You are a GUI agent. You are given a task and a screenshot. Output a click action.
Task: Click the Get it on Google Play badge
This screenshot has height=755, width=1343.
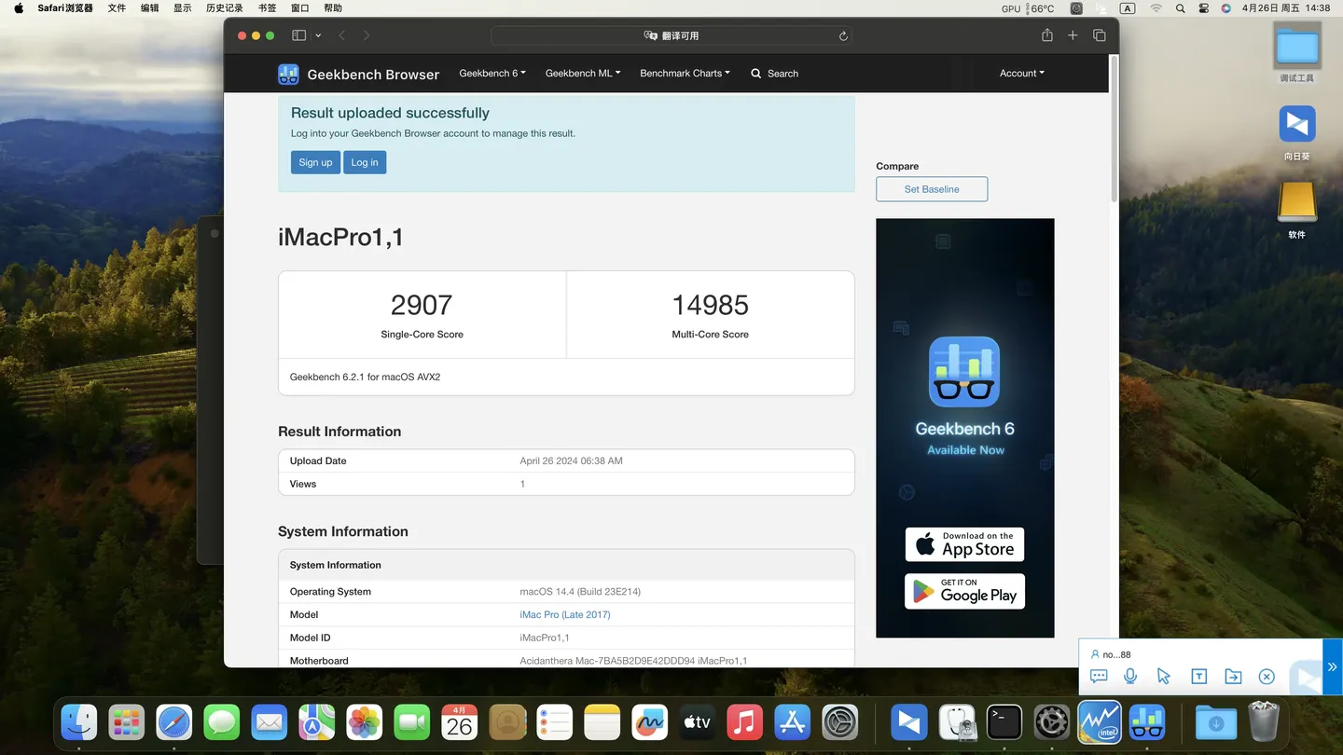964,591
